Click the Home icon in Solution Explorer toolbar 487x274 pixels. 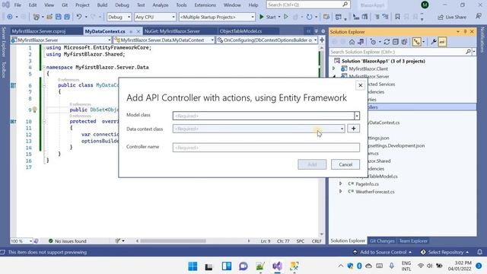point(352,42)
